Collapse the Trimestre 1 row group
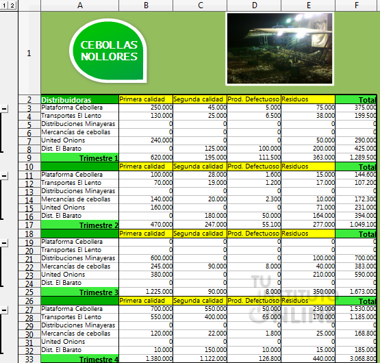 [x=4, y=109]
